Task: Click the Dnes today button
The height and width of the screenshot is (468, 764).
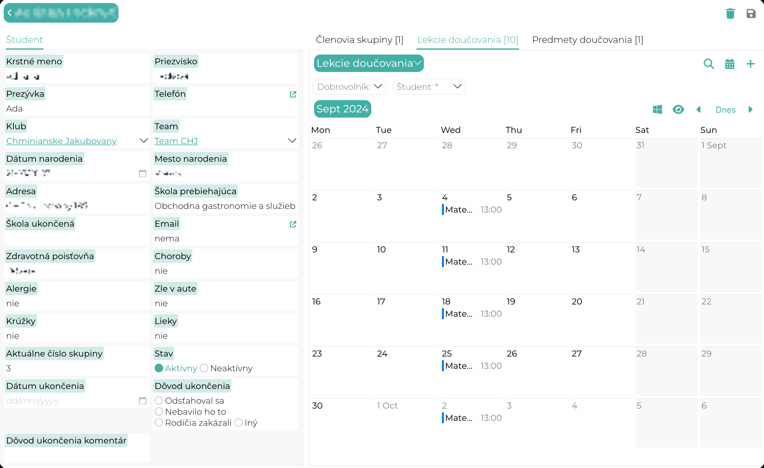Action: pyautogui.click(x=725, y=110)
